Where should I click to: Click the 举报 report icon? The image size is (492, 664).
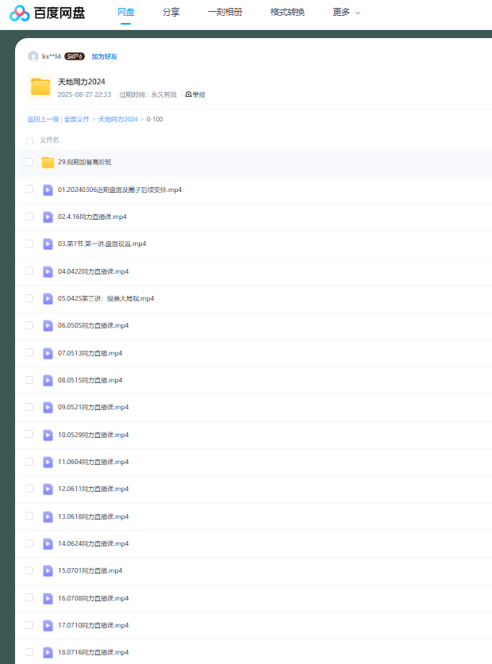[x=188, y=94]
